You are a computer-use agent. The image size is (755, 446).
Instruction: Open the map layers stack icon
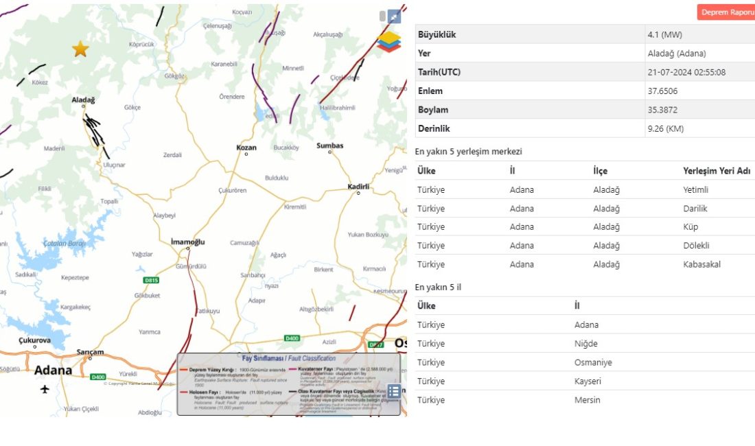point(388,42)
